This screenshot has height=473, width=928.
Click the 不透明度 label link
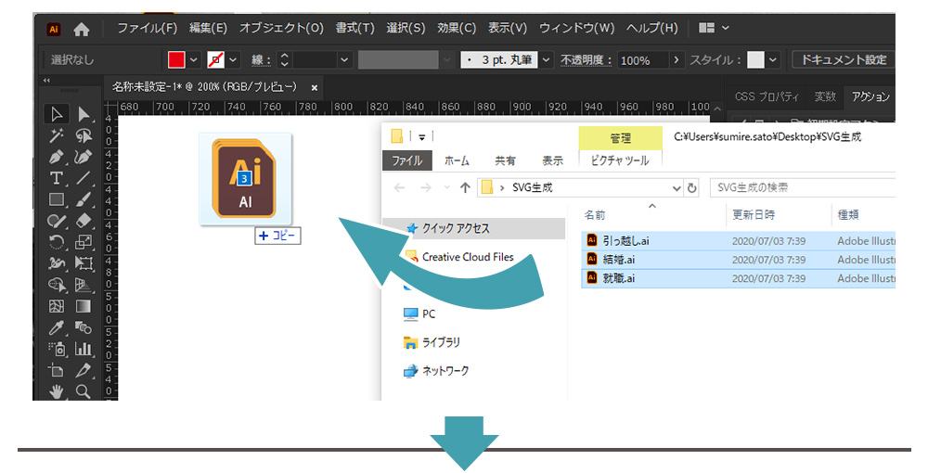(x=586, y=60)
